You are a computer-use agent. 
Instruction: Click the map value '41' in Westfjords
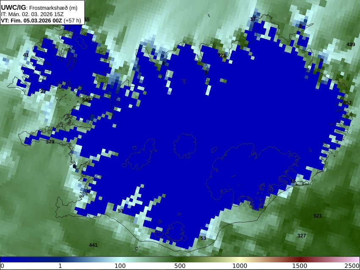26,55
